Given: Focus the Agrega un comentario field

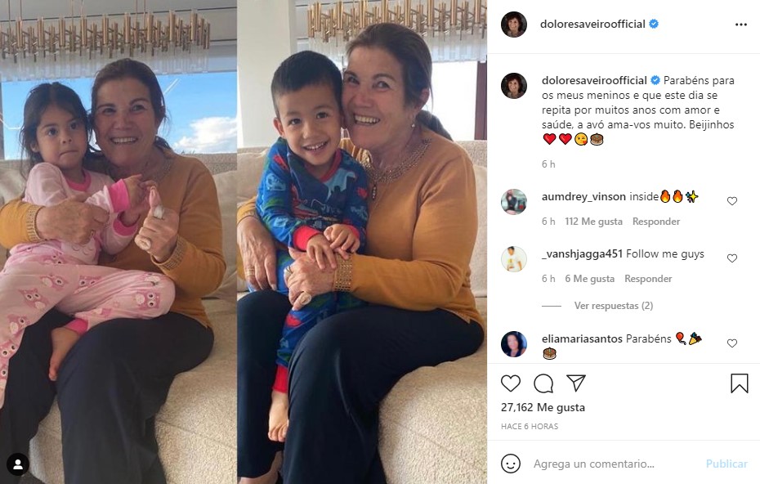Looking at the screenshot, I should 594,464.
